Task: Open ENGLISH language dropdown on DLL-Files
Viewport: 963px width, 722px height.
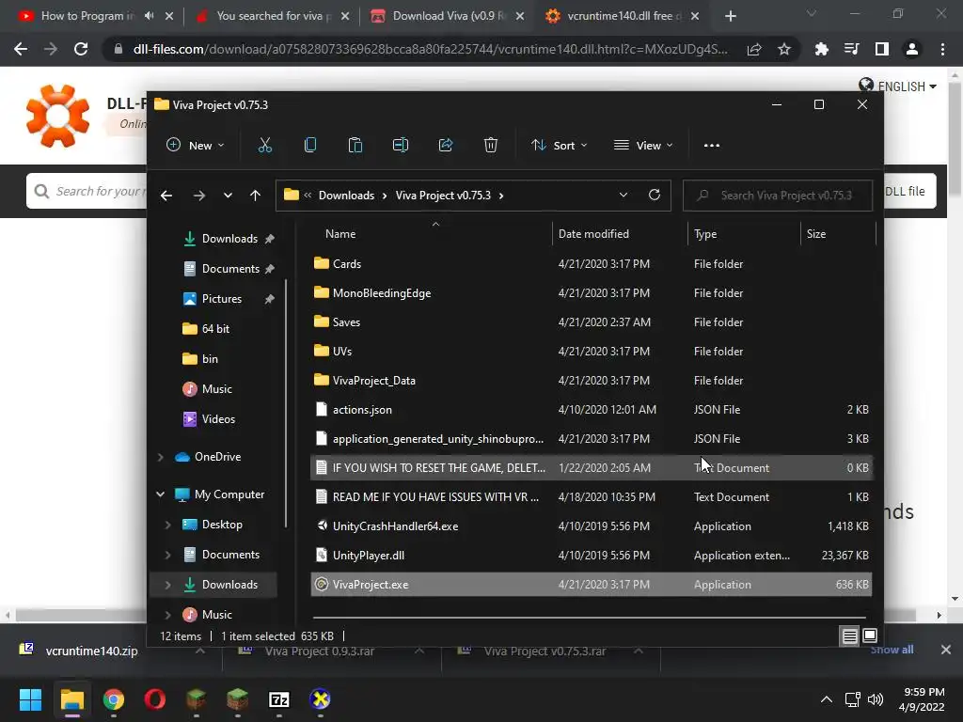Action: (x=898, y=86)
